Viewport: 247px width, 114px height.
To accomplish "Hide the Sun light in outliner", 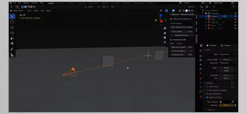I will [x=235, y=28].
